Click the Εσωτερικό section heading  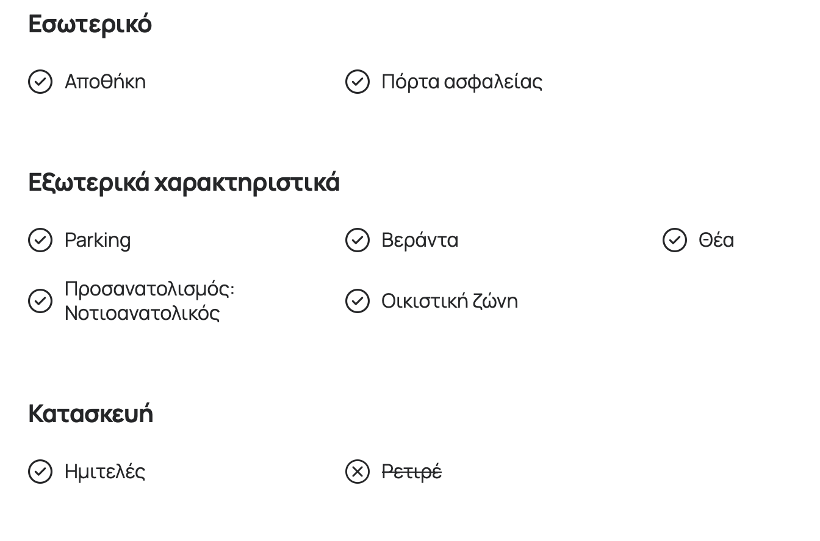tap(90, 24)
